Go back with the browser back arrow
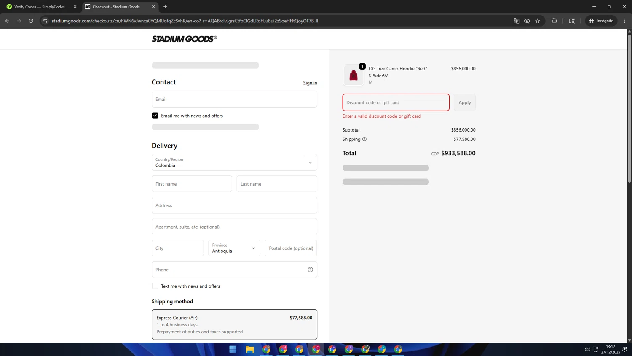This screenshot has width=632, height=356. pyautogui.click(x=7, y=21)
